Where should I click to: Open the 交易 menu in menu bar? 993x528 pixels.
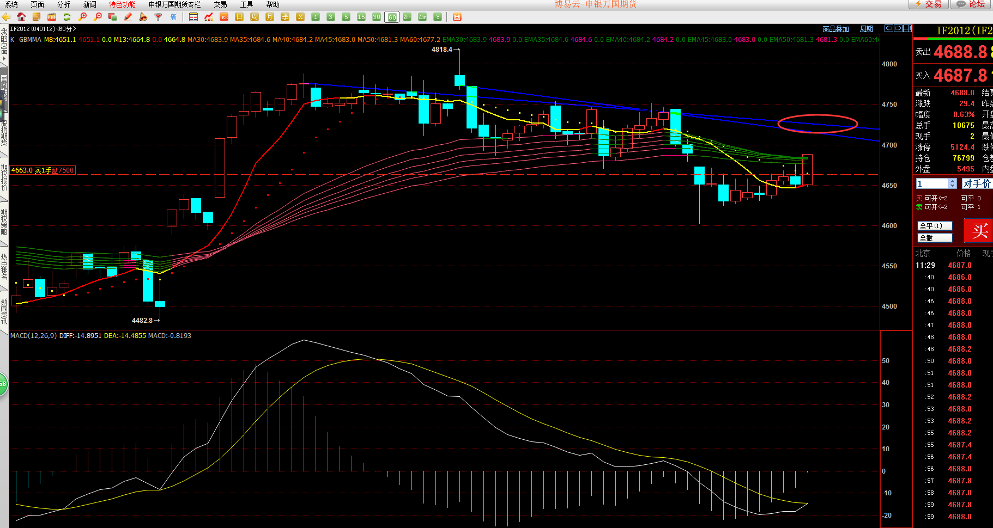tap(221, 4)
